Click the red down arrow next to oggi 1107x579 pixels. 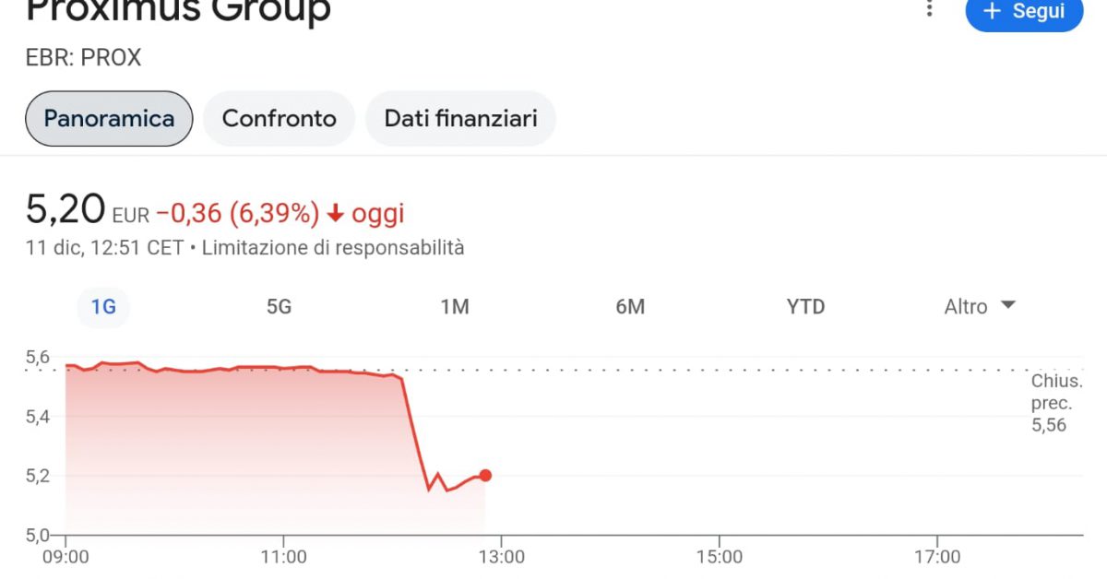[336, 214]
